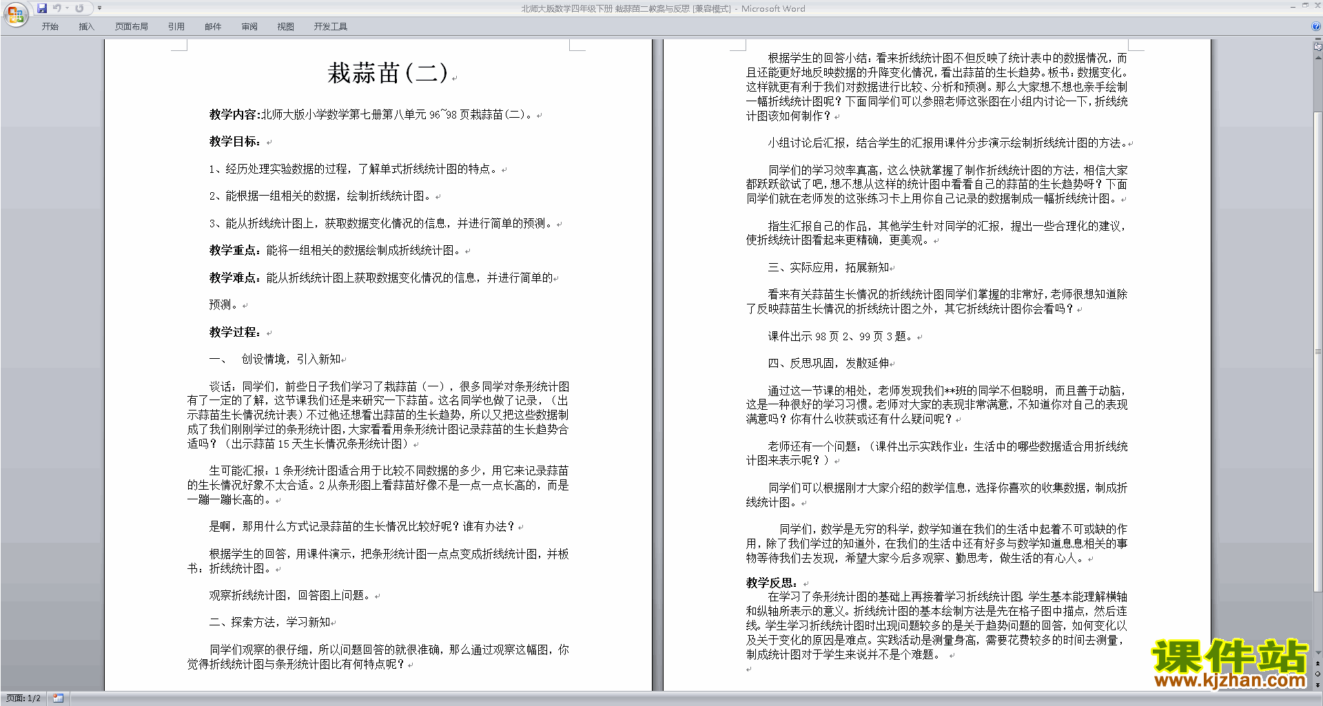The width and height of the screenshot is (1323, 706).
Task: Jump to previous page via double-up arrow
Action: 1317,663
